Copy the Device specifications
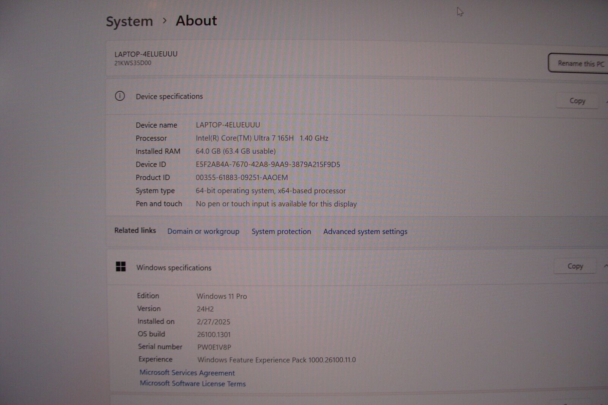 click(577, 101)
